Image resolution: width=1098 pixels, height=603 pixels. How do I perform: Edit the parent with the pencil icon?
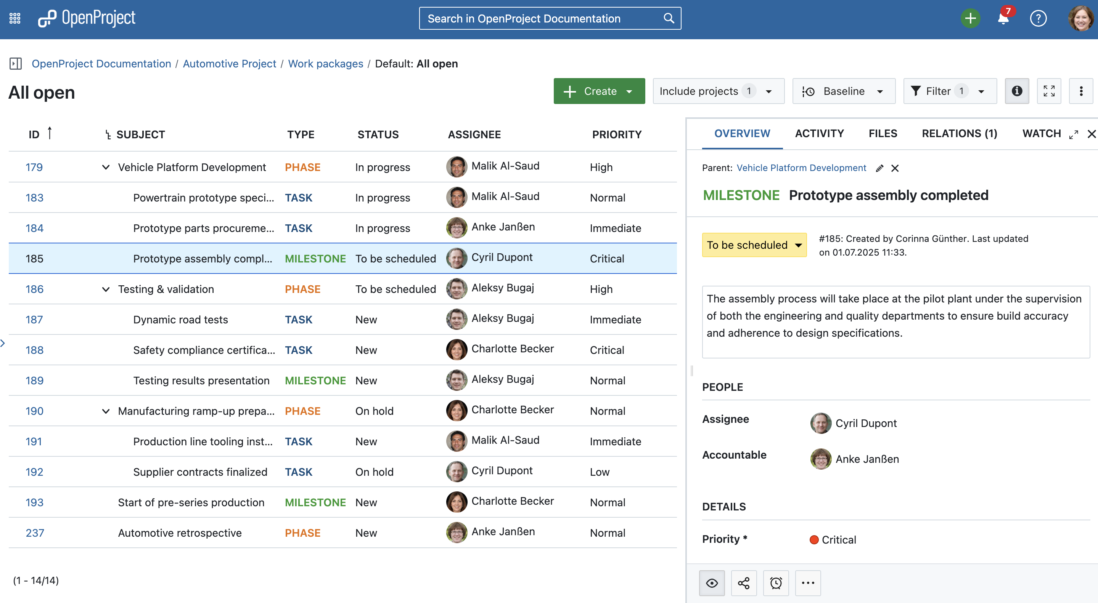[x=879, y=168]
